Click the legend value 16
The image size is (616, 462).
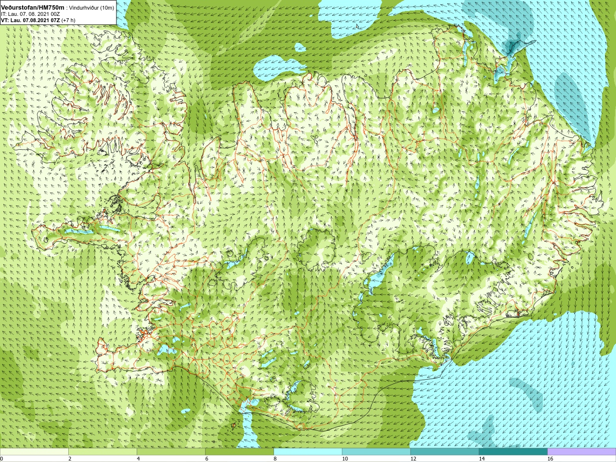tap(551, 459)
